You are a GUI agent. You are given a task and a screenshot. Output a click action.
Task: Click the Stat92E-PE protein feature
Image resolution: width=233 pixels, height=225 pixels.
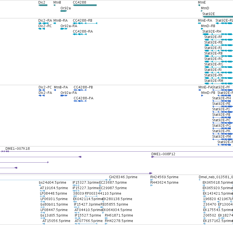[x=223, y=106]
